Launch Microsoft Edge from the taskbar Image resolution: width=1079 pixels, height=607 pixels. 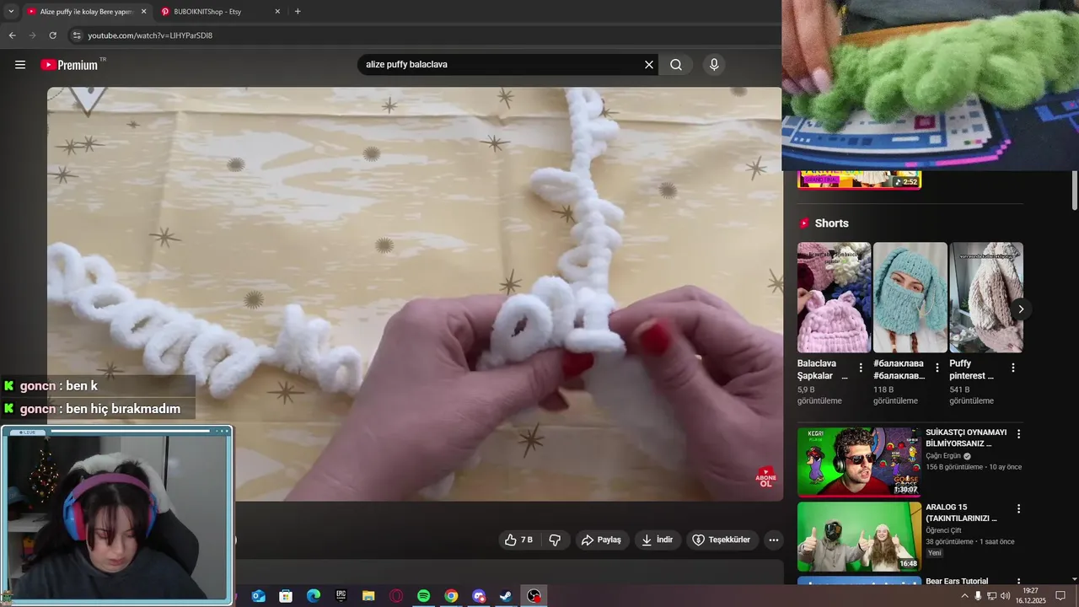tap(313, 596)
